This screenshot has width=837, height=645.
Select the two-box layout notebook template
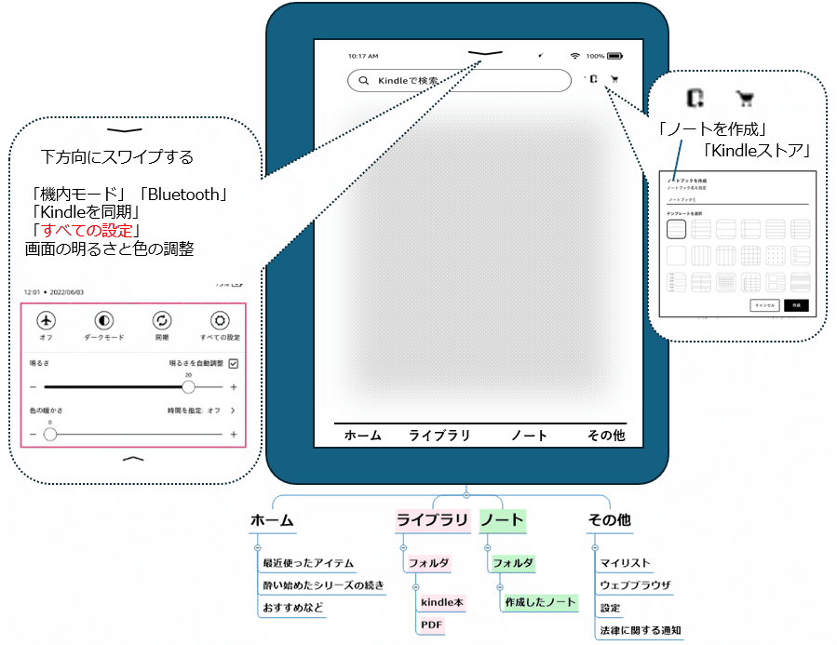[776, 282]
